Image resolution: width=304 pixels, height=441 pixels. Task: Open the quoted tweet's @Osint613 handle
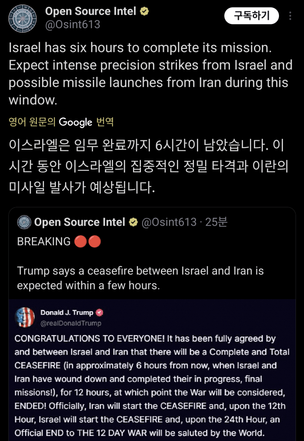pos(169,222)
